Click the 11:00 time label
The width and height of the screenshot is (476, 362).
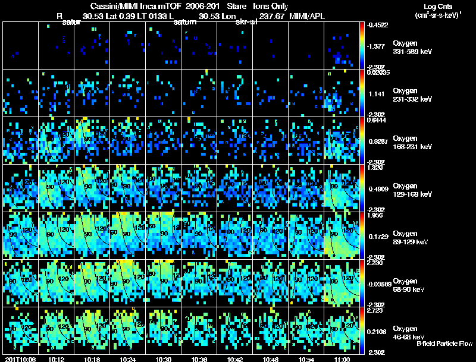[342, 359]
